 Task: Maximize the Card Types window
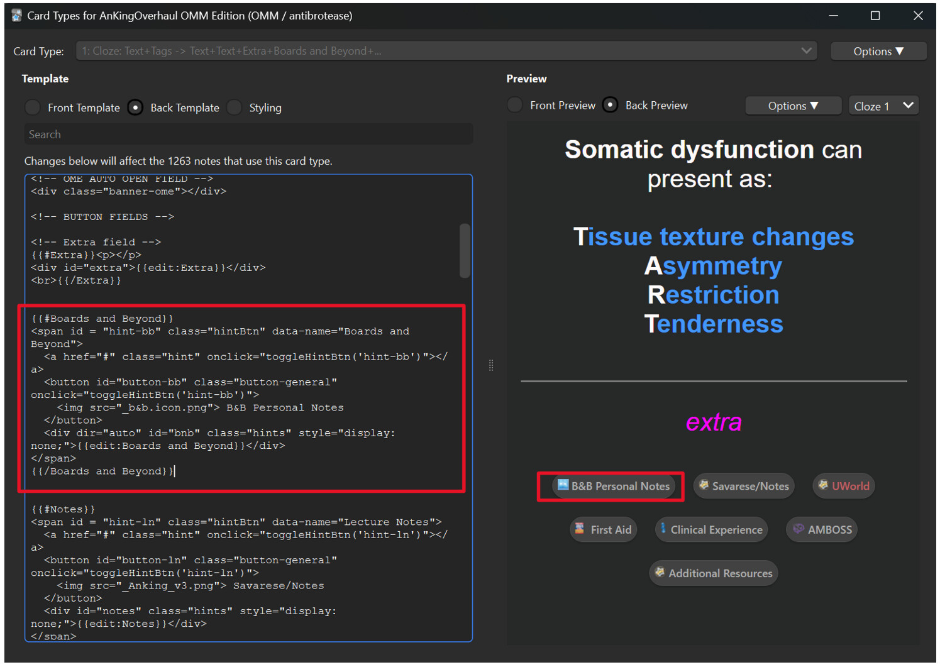tap(875, 16)
